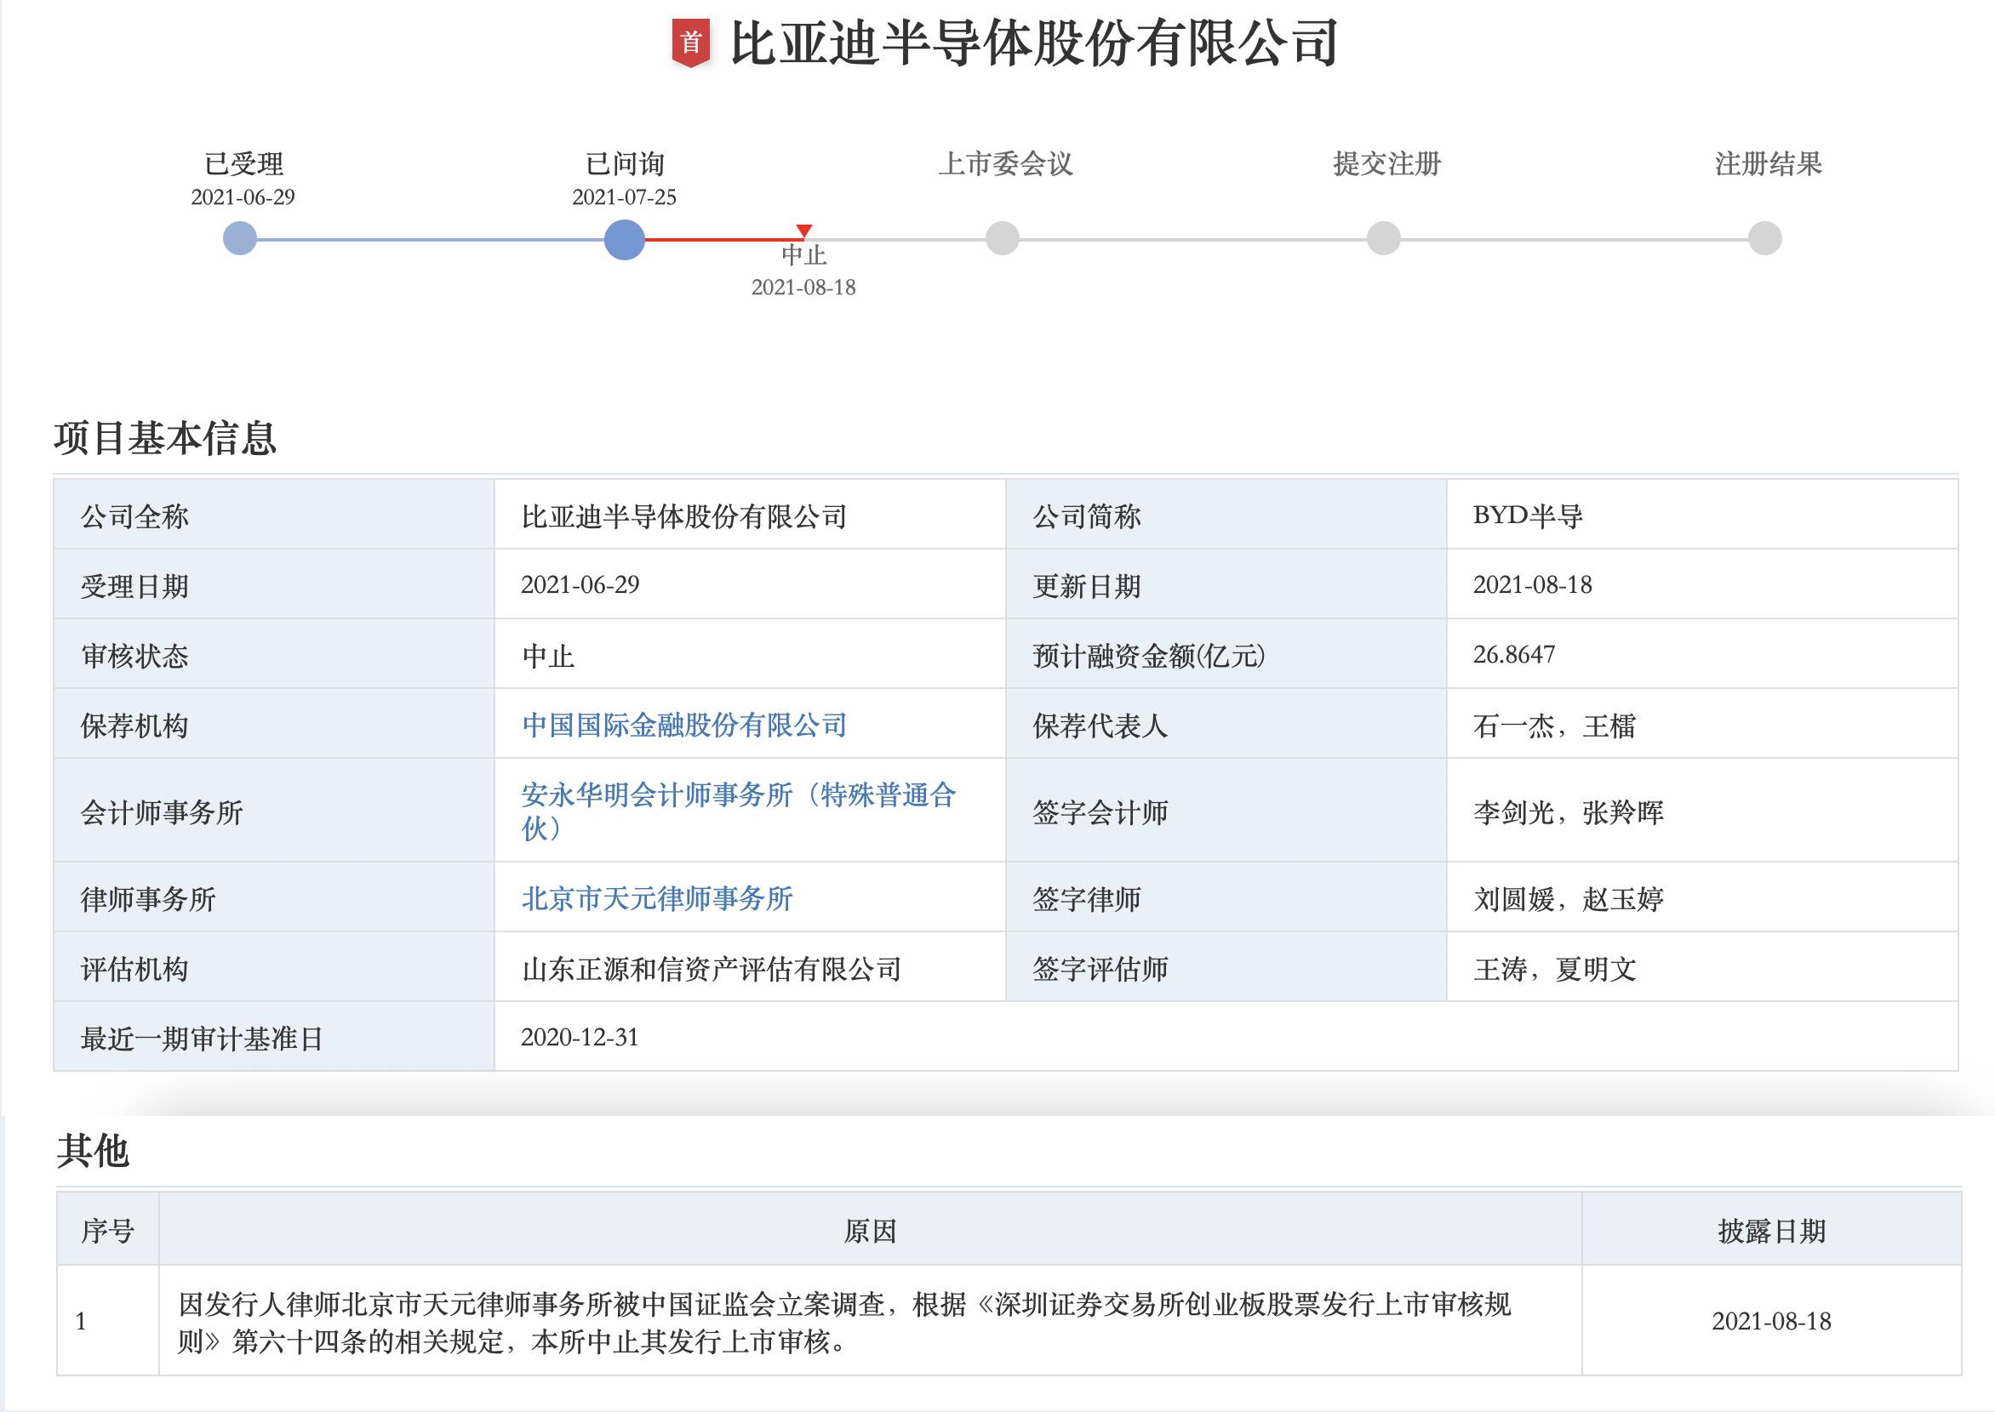Screen dimensions: 1995x1412
Task: Select the 注册结果 timeline node
Action: 1765,238
